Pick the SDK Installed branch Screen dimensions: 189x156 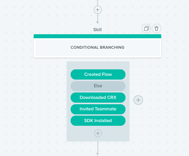point(98,121)
